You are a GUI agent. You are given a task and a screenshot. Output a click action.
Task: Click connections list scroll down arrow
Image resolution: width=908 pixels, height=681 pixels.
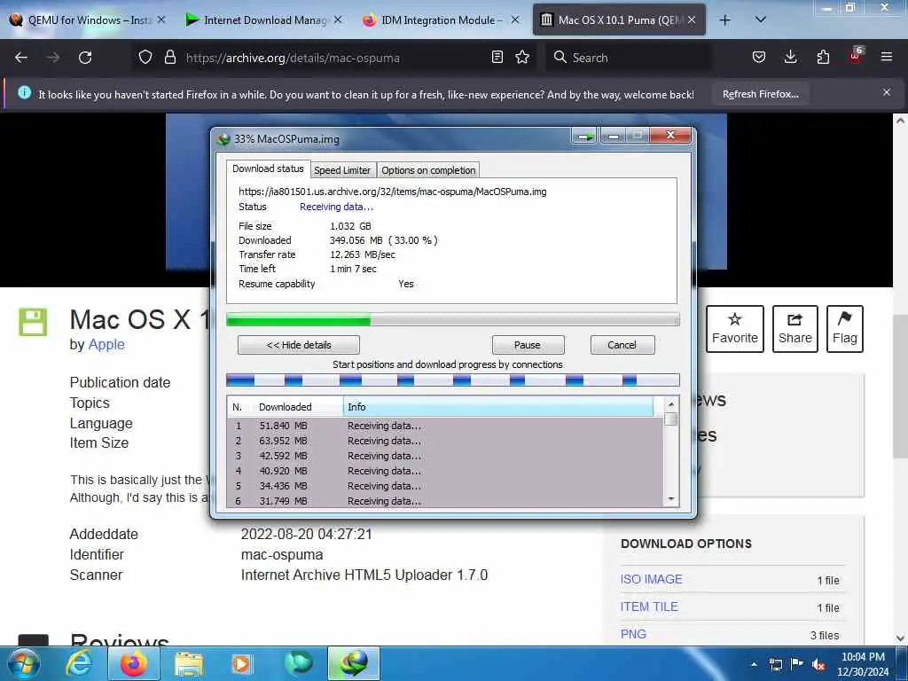[x=670, y=499]
